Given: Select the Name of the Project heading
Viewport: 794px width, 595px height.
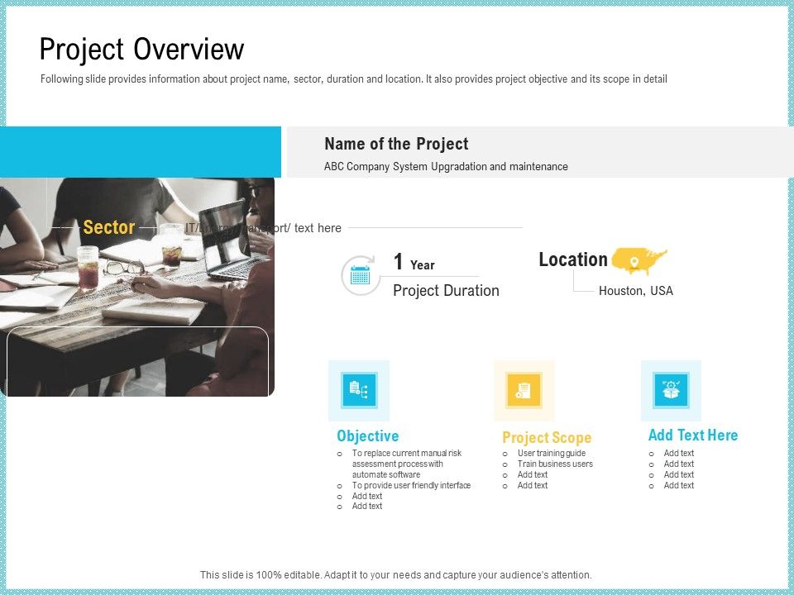Looking at the screenshot, I should 396,144.
